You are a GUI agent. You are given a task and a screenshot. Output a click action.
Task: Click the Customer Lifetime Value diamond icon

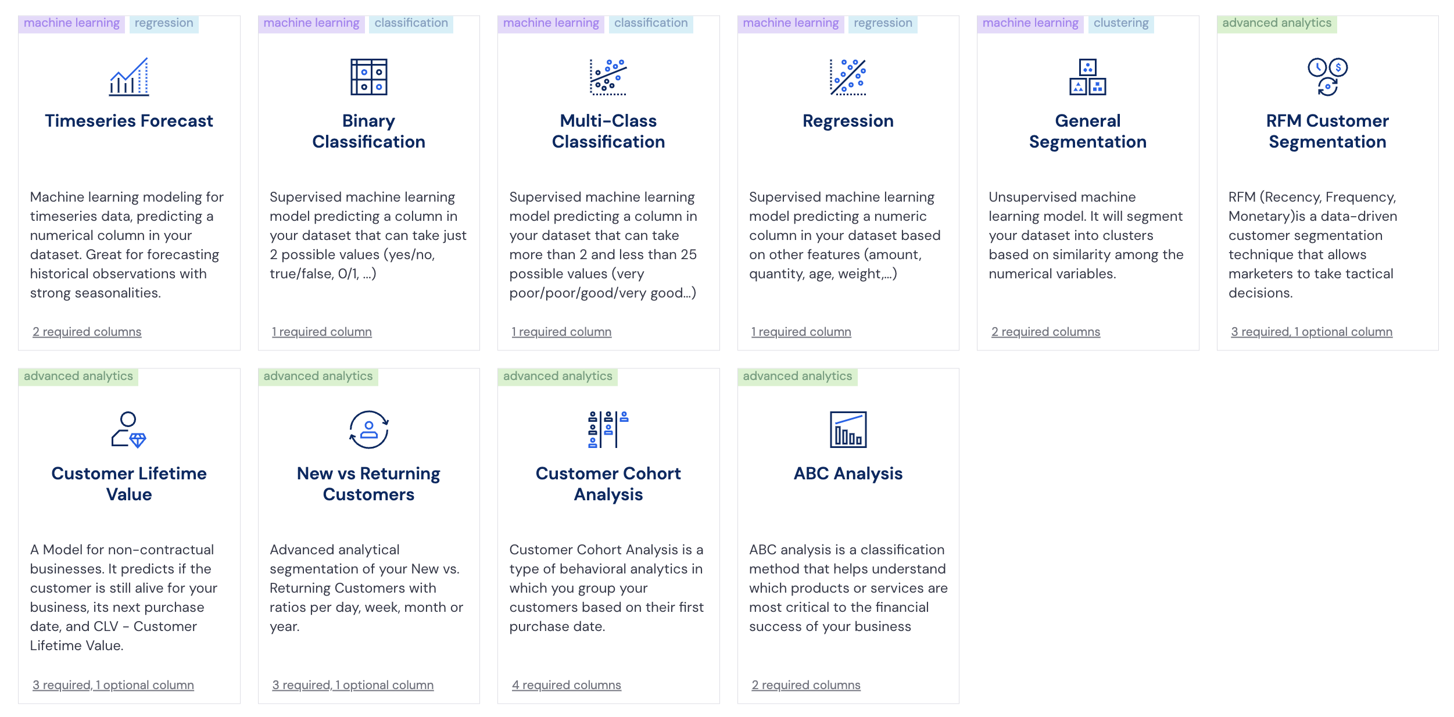(129, 430)
